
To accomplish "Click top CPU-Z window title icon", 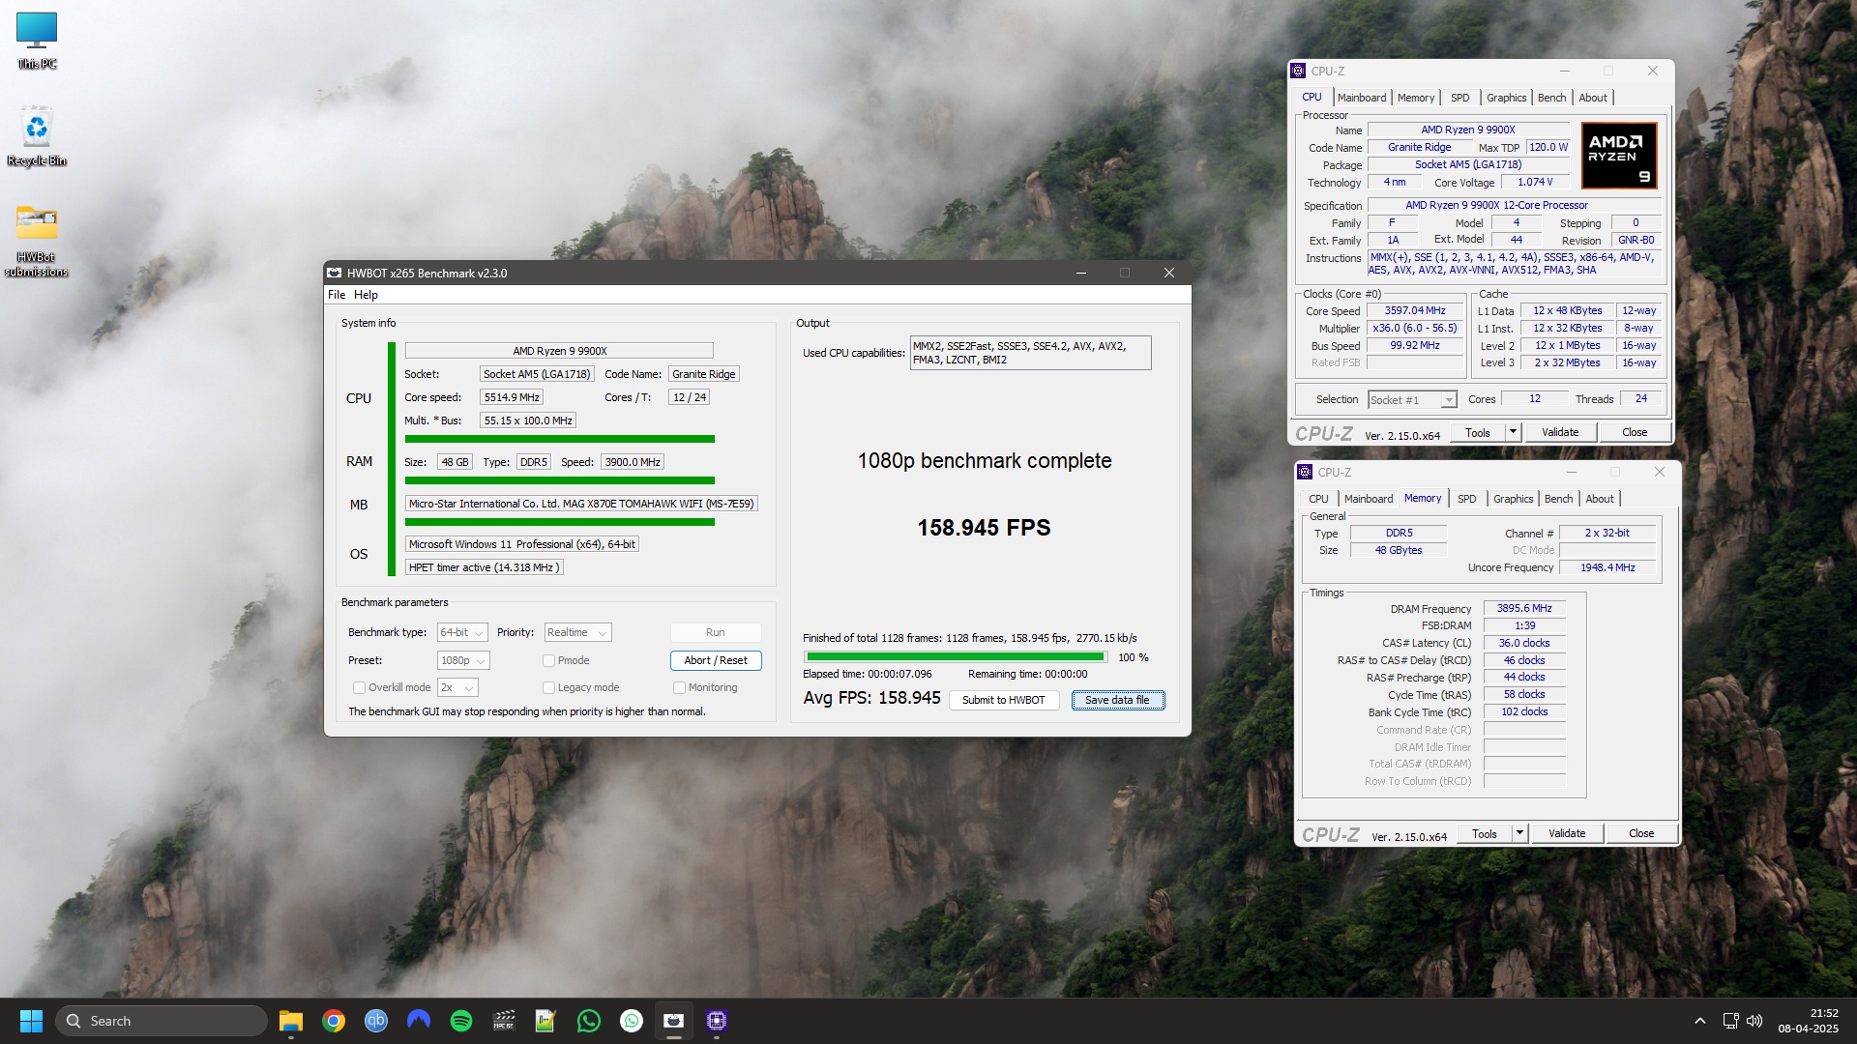I will pyautogui.click(x=1299, y=71).
